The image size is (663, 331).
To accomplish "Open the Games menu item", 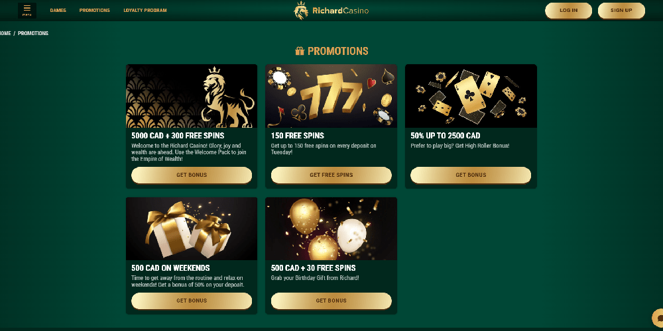I will coord(58,11).
